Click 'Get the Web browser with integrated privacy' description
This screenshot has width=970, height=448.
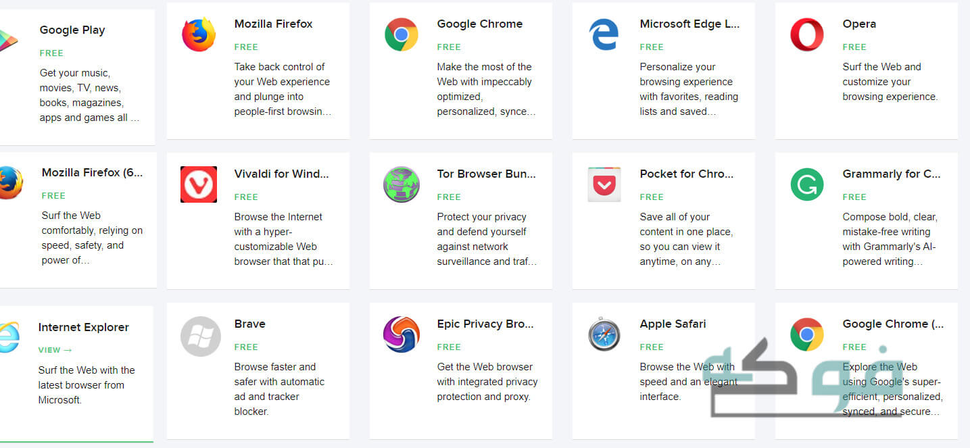[x=487, y=382]
